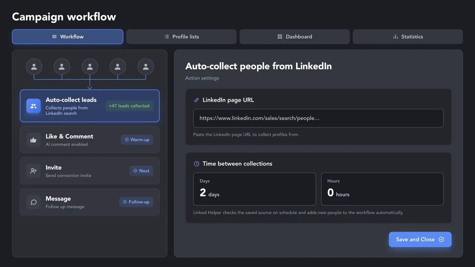Viewport: 475px width, 267px height.
Task: Open the Dashboard tab
Action: [x=295, y=37]
